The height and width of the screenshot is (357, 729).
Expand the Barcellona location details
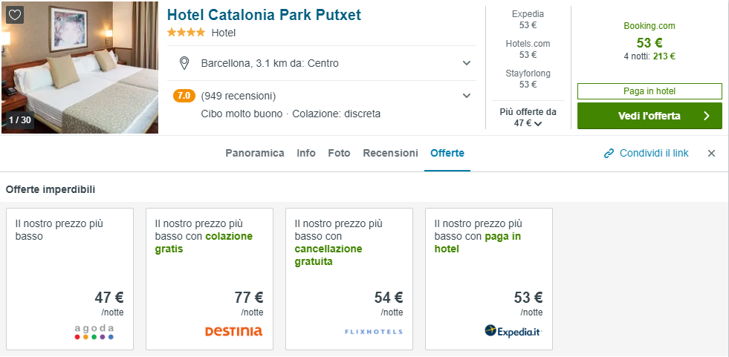pyautogui.click(x=467, y=63)
